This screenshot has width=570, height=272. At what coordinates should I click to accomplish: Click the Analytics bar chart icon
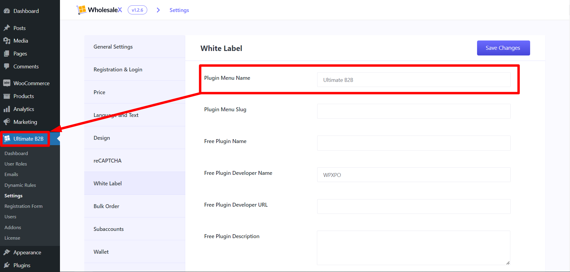[x=7, y=109]
